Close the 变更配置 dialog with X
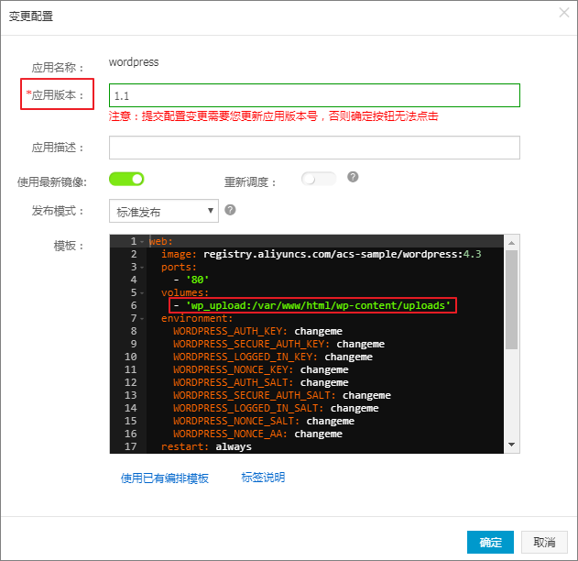The width and height of the screenshot is (578, 561). pyautogui.click(x=564, y=13)
